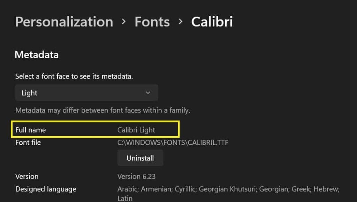Viewport: 357px width, 202px height.
Task: Return to the Fonts page breadcrumb link
Action: tap(152, 22)
